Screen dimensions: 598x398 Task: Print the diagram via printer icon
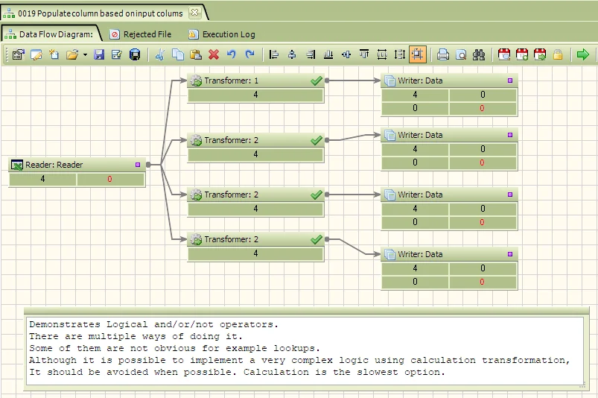click(x=443, y=55)
